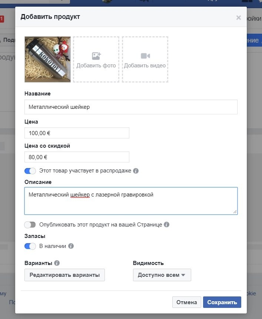Click the Add photo placeholder icon
Image resolution: width=262 pixels, height=319 pixels.
[96, 56]
